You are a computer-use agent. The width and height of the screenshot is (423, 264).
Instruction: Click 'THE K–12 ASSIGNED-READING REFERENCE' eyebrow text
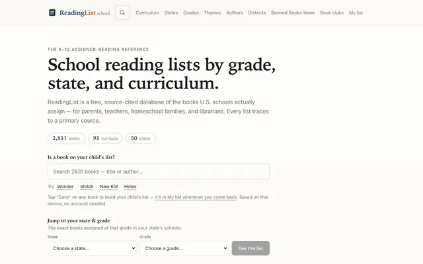[98, 49]
